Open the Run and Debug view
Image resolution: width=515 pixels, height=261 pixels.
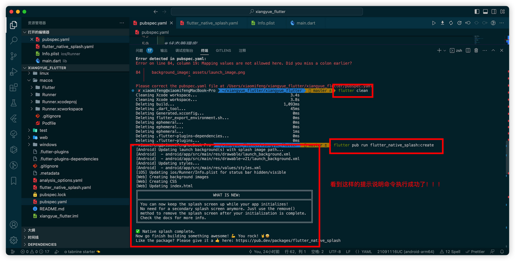[x=13, y=72]
